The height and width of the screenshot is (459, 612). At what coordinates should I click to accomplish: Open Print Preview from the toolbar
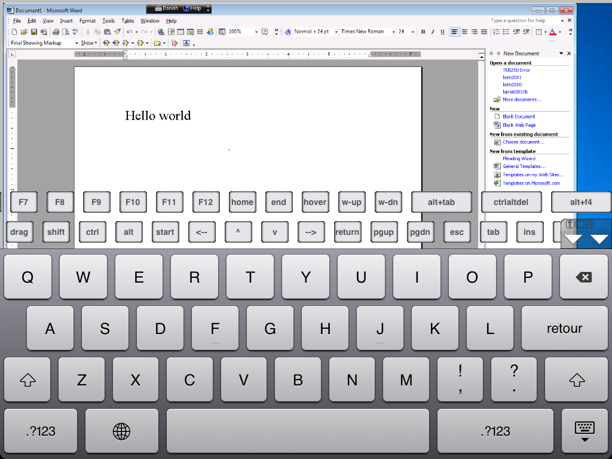point(66,32)
